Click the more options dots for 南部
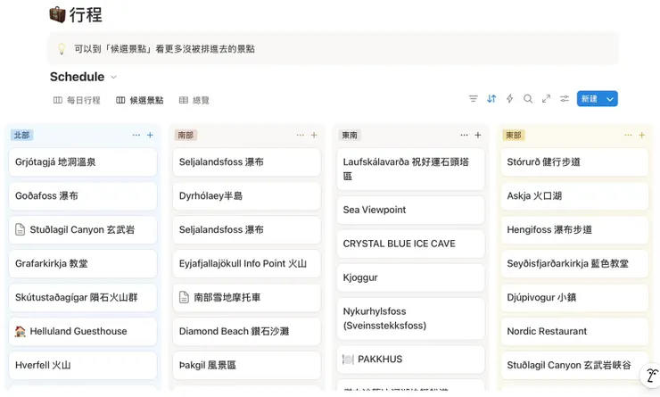660x397 pixels. coord(300,135)
